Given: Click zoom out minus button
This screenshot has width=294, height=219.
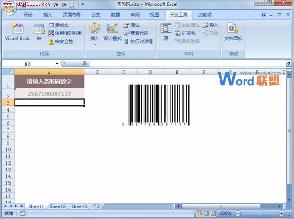Looking at the screenshot, I should pyautogui.click(x=238, y=213).
